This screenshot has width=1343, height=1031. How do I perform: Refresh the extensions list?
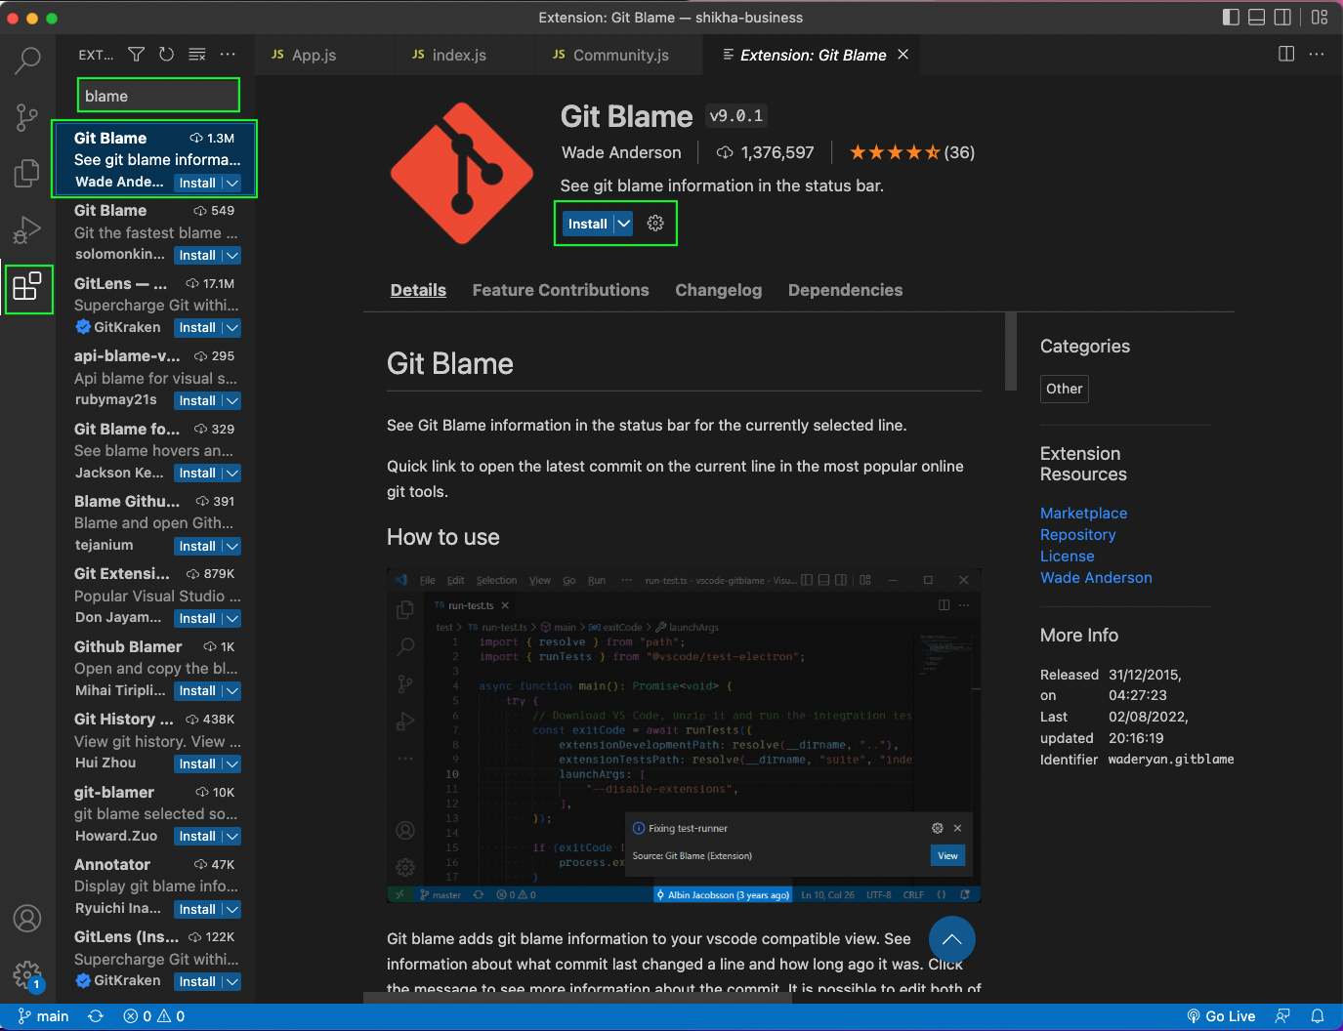[x=166, y=55]
